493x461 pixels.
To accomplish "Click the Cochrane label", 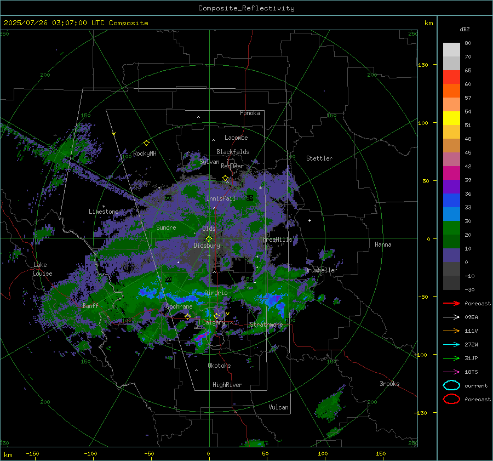I will 179,306.
